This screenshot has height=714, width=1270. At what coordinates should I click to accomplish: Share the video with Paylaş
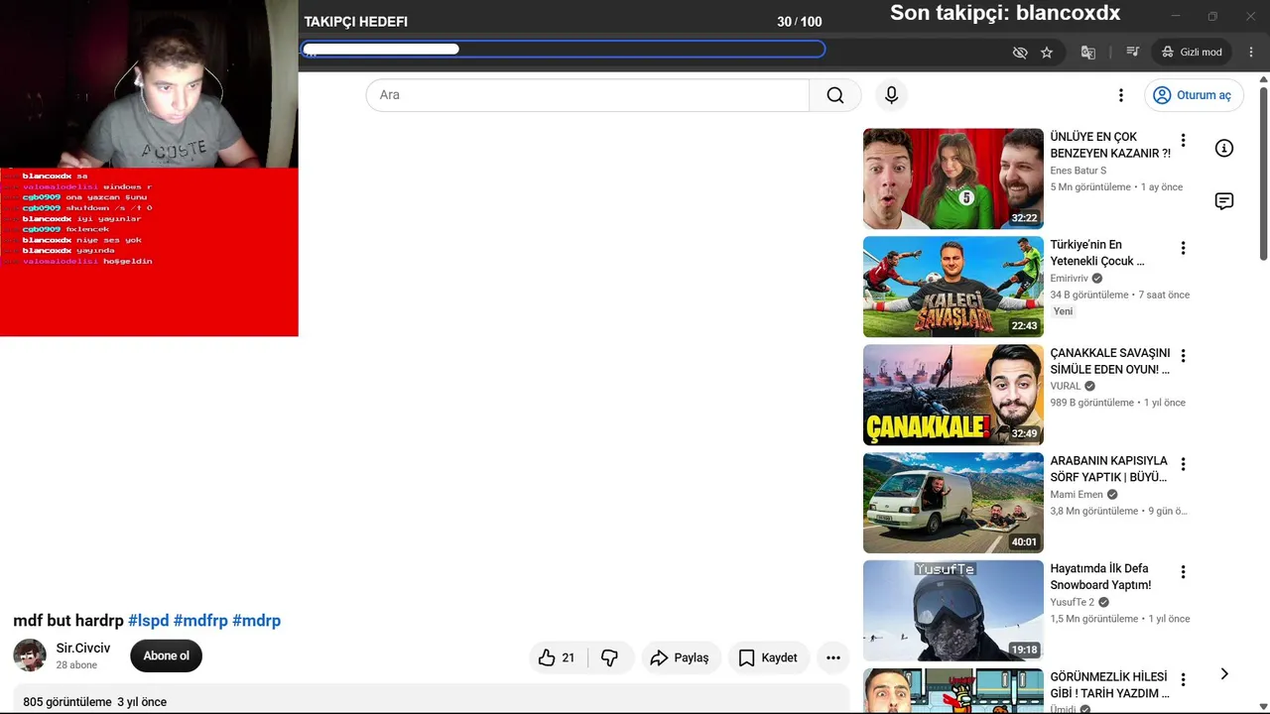[x=680, y=657]
